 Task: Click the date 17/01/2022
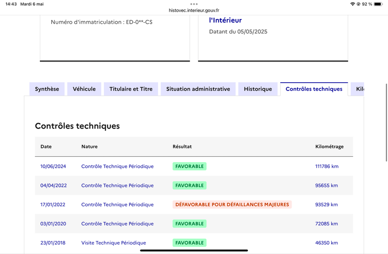tap(53, 204)
